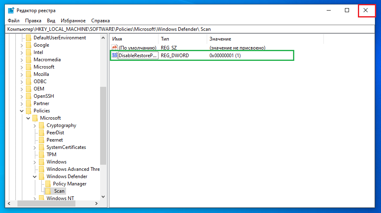Click the Windows NT folder icon
The width and height of the screenshot is (381, 213).
coord(42,198)
